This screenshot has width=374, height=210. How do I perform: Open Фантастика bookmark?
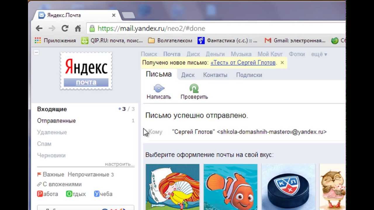[x=228, y=41]
